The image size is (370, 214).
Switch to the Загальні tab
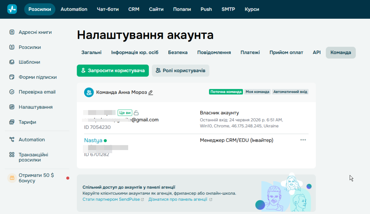[91, 53]
